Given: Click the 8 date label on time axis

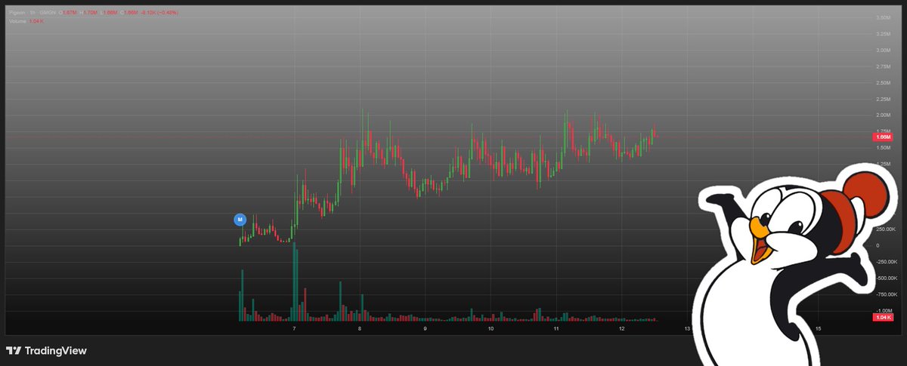Looking at the screenshot, I should click(x=360, y=329).
